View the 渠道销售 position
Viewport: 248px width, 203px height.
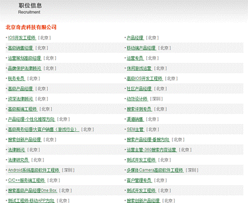click(135, 120)
